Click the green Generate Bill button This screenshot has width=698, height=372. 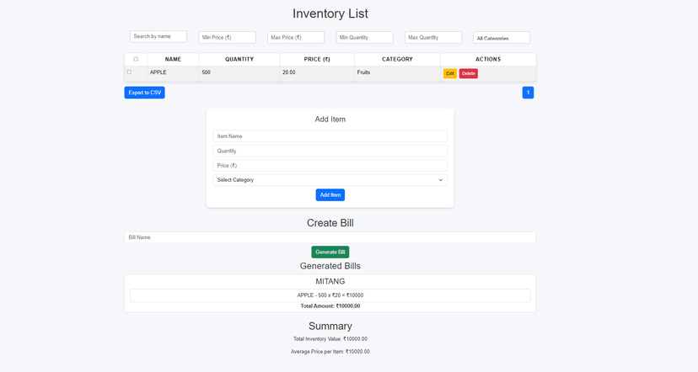coord(330,252)
